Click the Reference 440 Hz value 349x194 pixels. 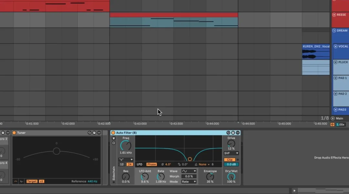click(x=92, y=181)
